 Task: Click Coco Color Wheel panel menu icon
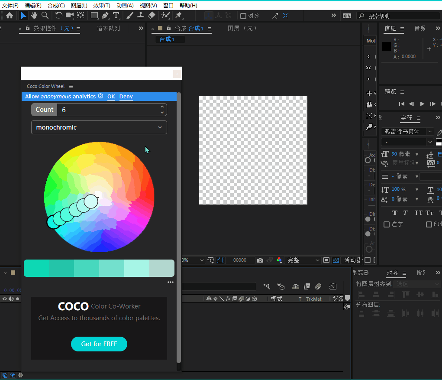71,86
